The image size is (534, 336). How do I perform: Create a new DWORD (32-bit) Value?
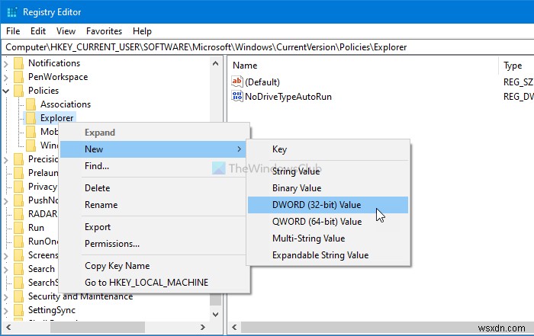328,205
